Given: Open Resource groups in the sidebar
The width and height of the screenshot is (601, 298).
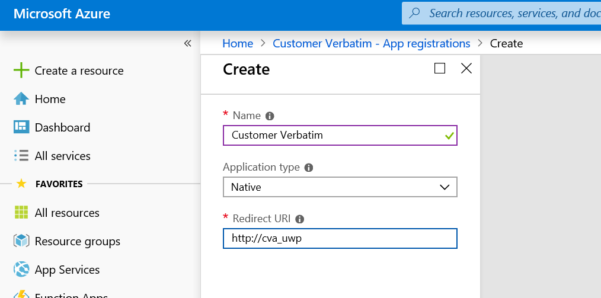Looking at the screenshot, I should click(78, 241).
